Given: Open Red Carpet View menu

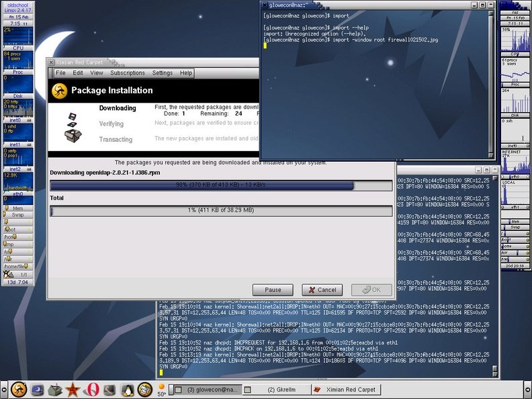Looking at the screenshot, I should (96, 73).
